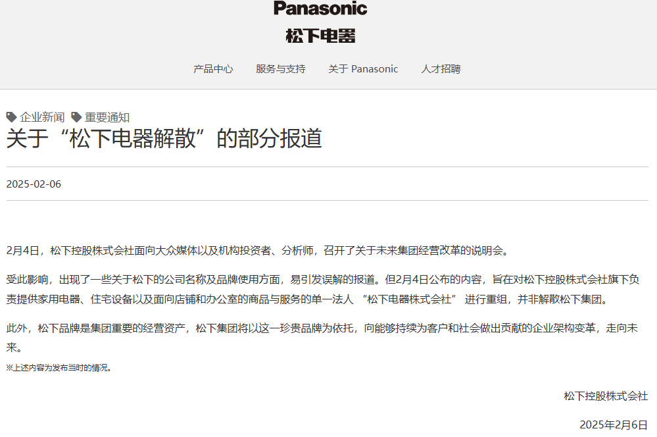The image size is (657, 437).
Task: Click the 松下电器 Chinese brand logo
Action: tap(320, 36)
